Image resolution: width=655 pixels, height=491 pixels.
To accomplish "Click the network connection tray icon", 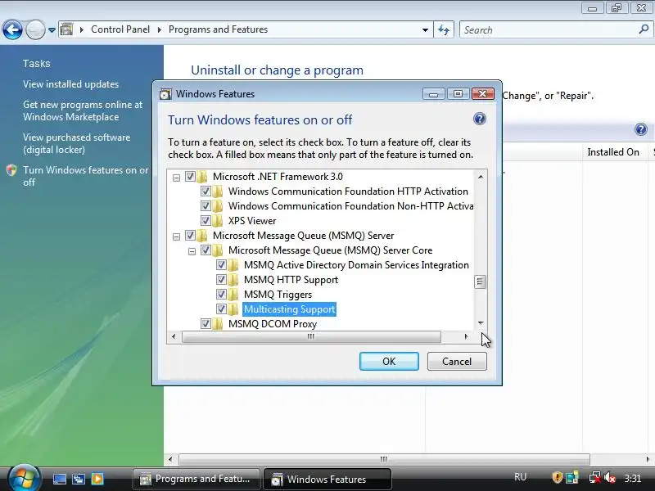I will point(595,477).
